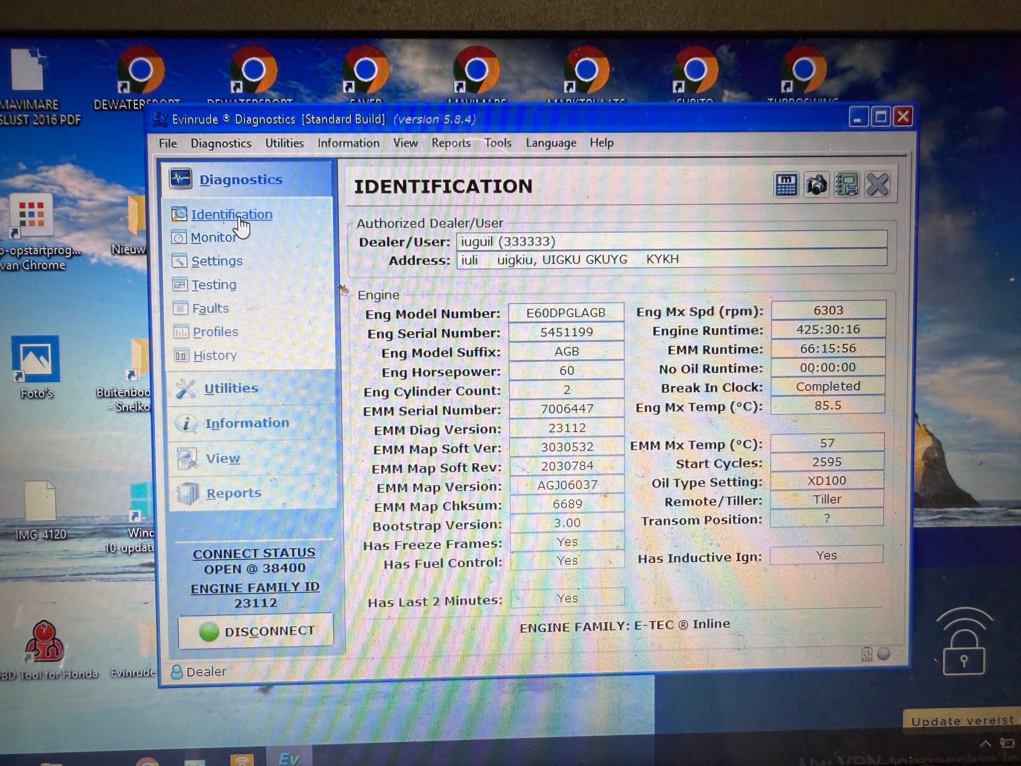Open Profiles in the sidebar
1021x766 pixels.
[x=215, y=332]
